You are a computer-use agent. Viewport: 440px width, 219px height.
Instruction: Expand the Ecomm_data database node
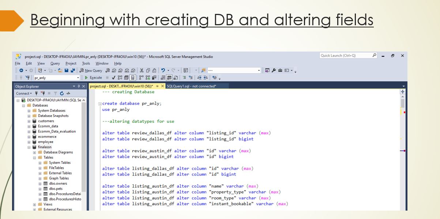coord(29,126)
